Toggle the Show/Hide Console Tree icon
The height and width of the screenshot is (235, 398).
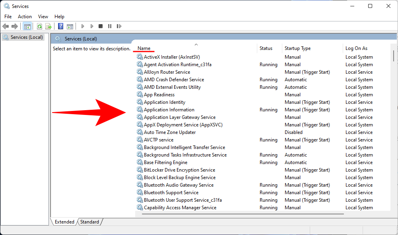tap(27, 26)
